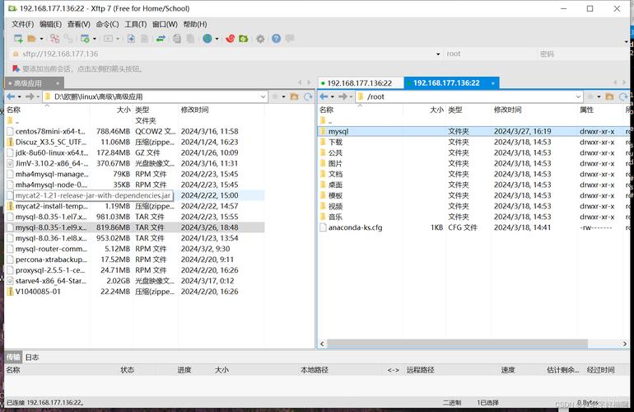Click the folder button in the remote pane toolbar
The height and width of the screenshot is (412, 634).
609,96
